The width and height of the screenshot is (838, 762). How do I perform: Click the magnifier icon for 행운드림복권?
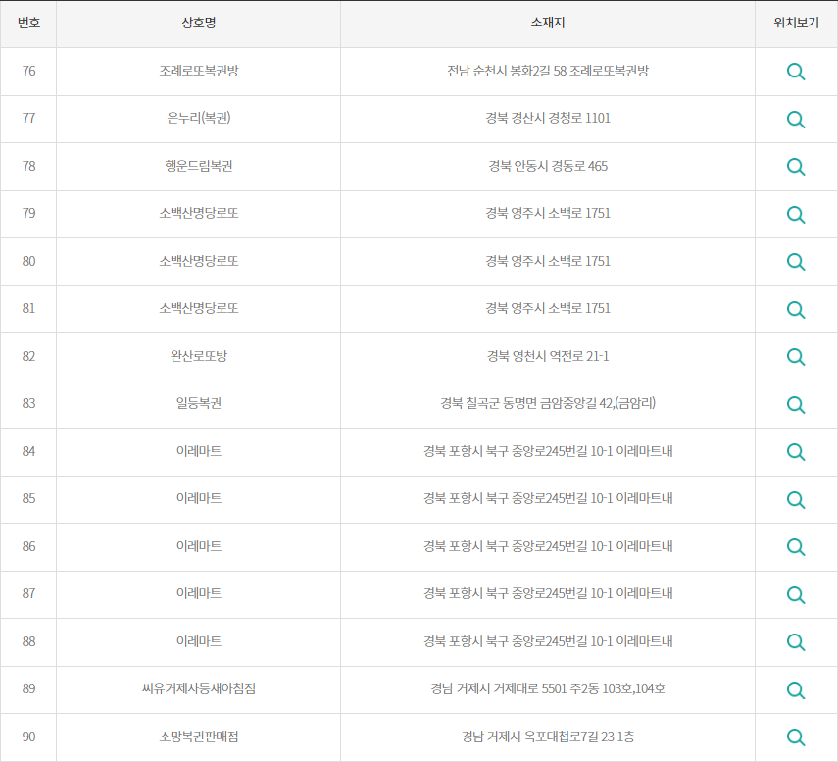click(795, 167)
